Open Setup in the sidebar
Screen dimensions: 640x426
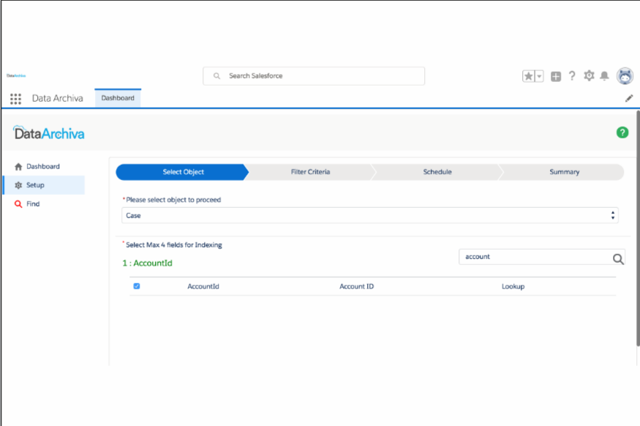(x=44, y=185)
